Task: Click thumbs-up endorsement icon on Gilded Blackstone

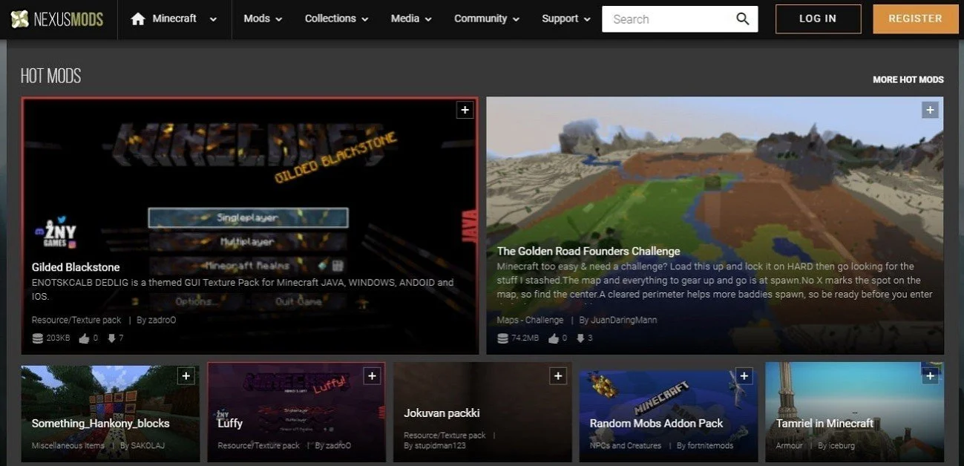Action: click(x=84, y=338)
